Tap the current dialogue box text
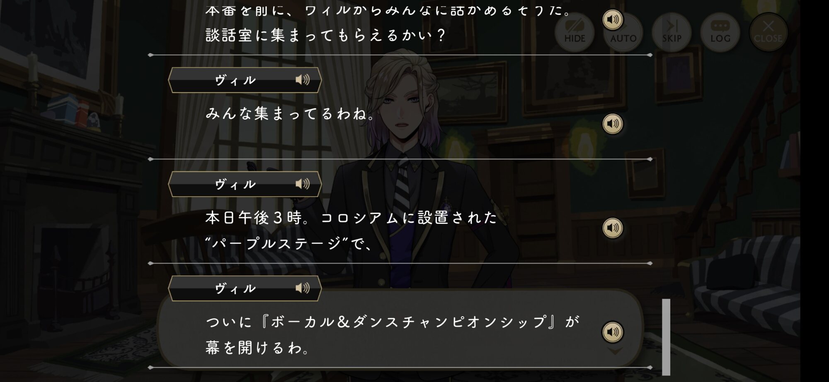This screenshot has width=829, height=382. (392, 334)
